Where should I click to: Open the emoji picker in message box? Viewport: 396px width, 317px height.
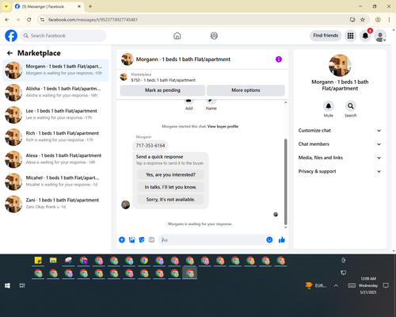pyautogui.click(x=269, y=240)
